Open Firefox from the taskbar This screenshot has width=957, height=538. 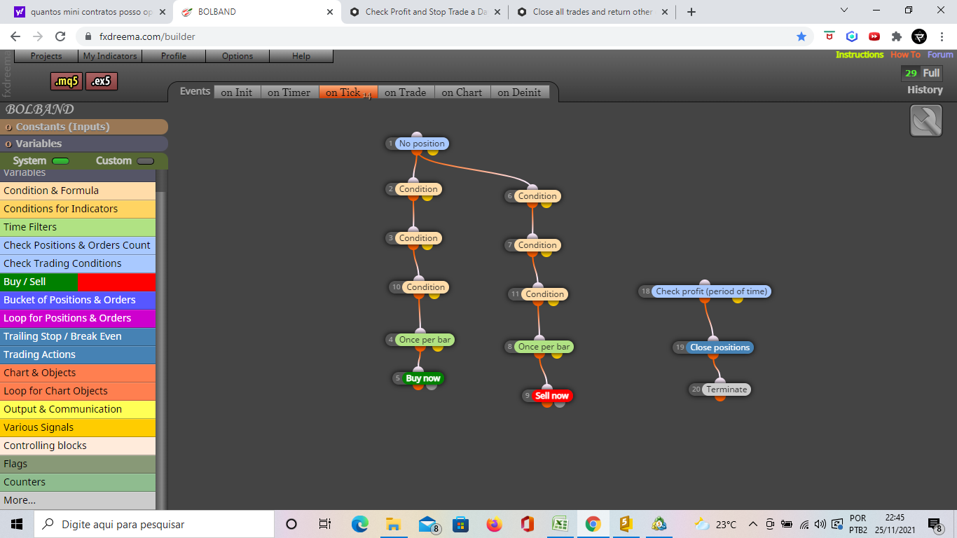click(495, 524)
